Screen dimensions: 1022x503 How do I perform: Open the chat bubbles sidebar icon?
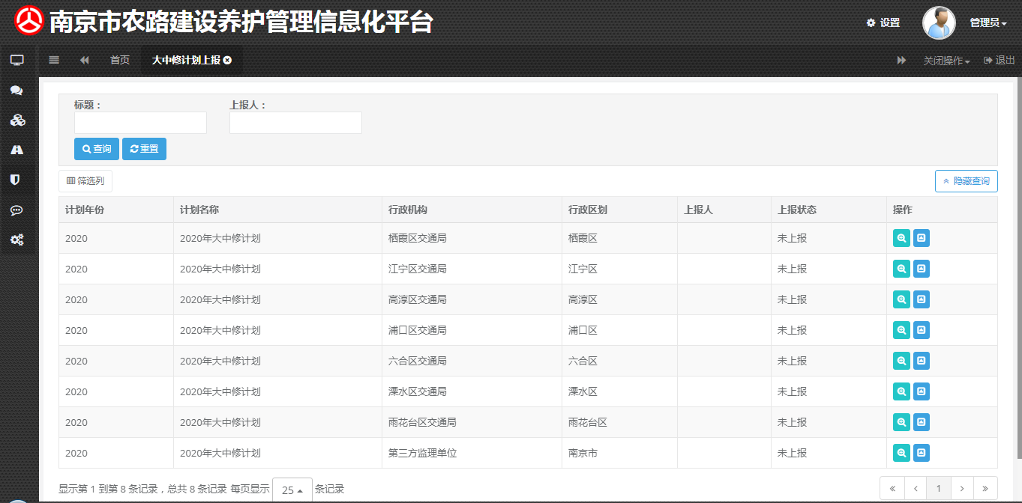tap(16, 91)
